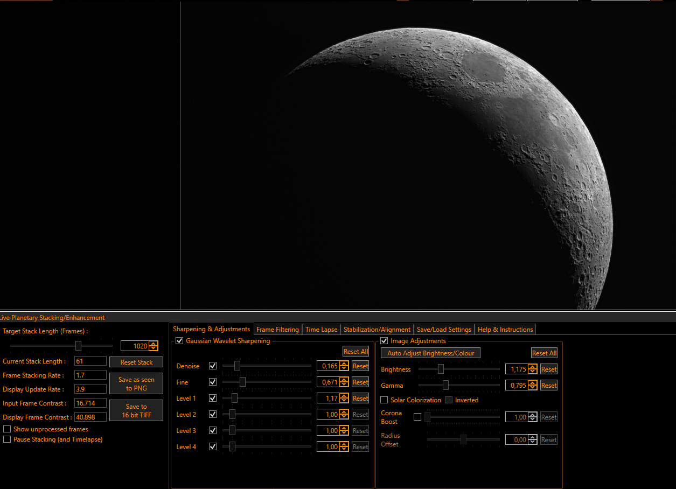Click the Level 1 value field 1,17
Viewport: 676px width, 489px height.
click(x=328, y=399)
